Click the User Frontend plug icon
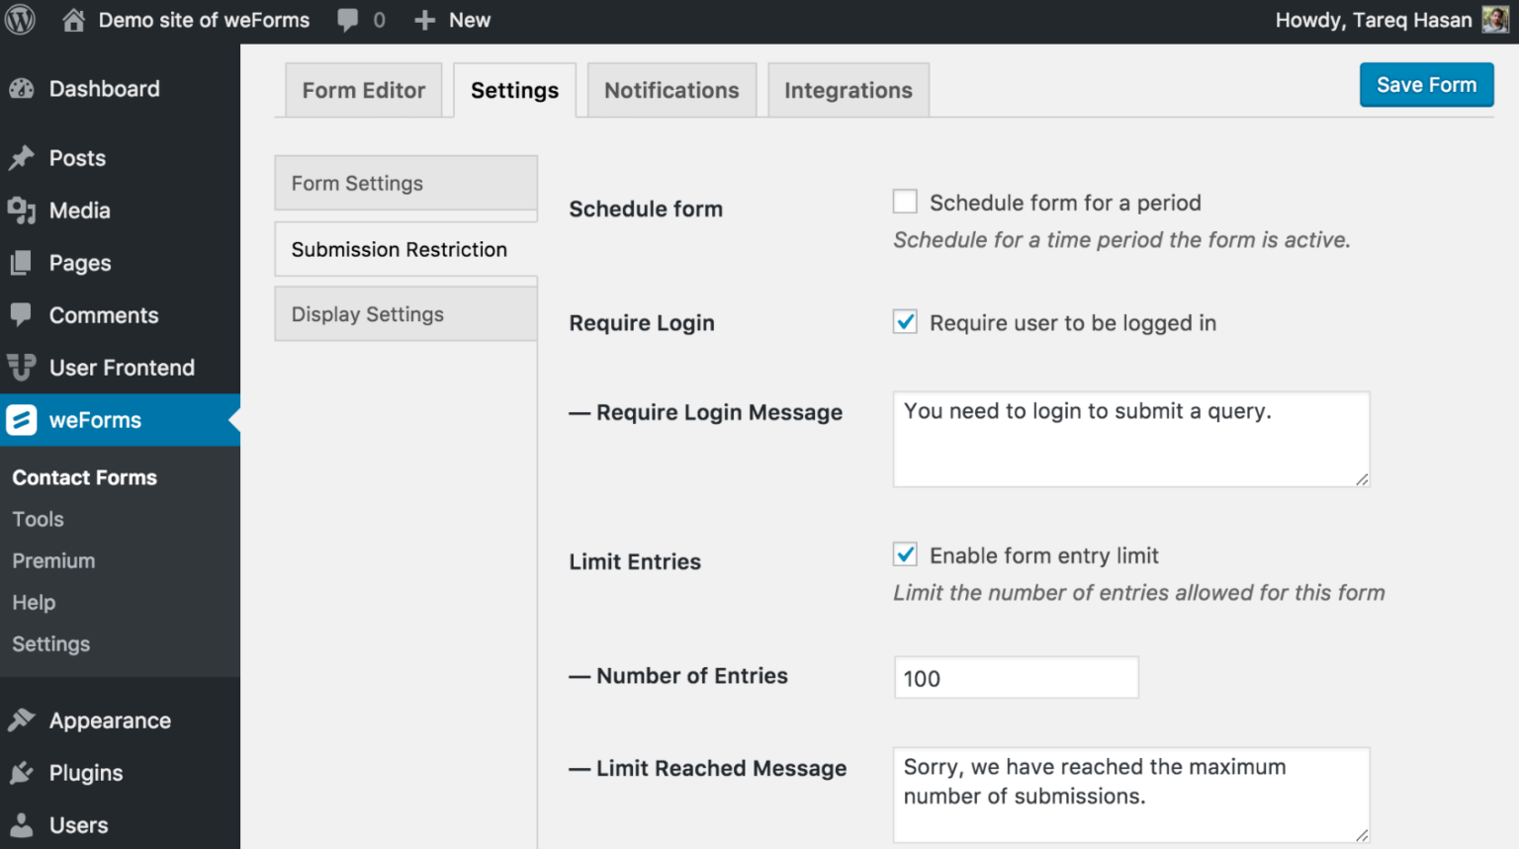 point(24,368)
